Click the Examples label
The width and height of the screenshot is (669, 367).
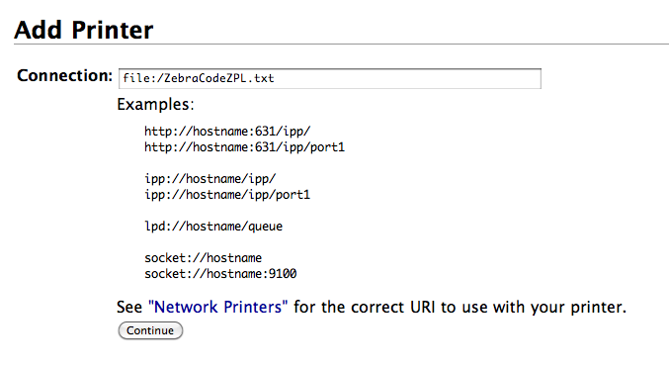[156, 104]
